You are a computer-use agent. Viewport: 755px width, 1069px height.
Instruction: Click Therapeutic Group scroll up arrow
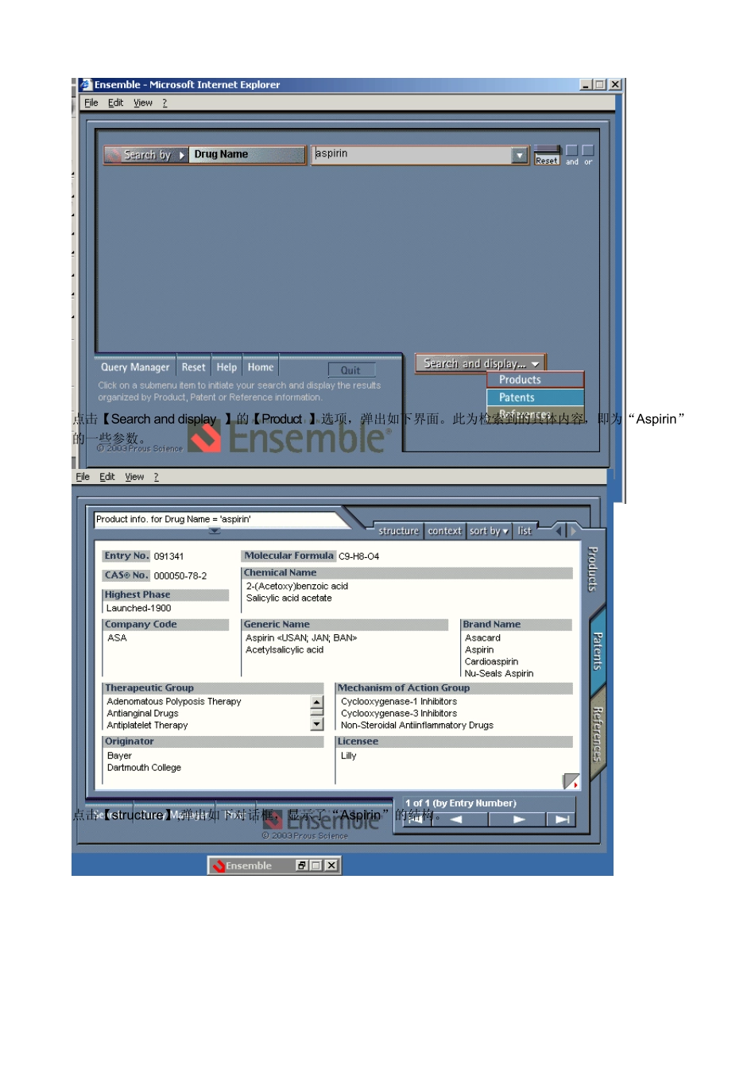[x=317, y=703]
